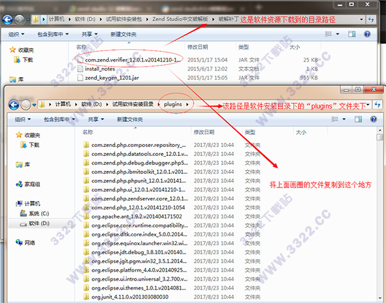Select the 收藏夹 star in the front window sidebar
This screenshot has height=303, width=386.
[19, 135]
